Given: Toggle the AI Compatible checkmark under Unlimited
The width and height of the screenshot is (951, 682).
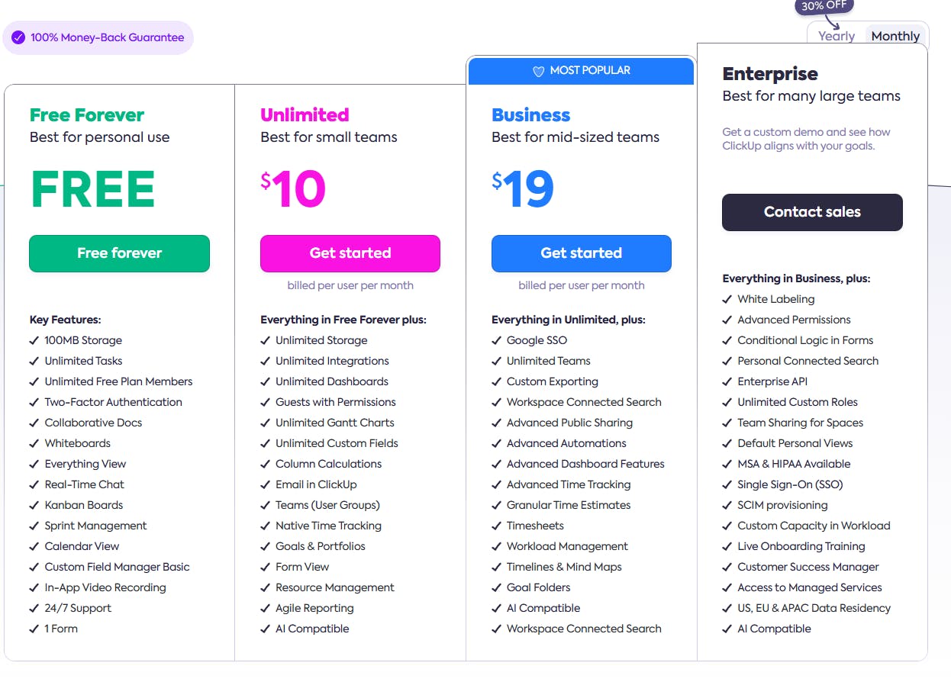Looking at the screenshot, I should [x=266, y=629].
